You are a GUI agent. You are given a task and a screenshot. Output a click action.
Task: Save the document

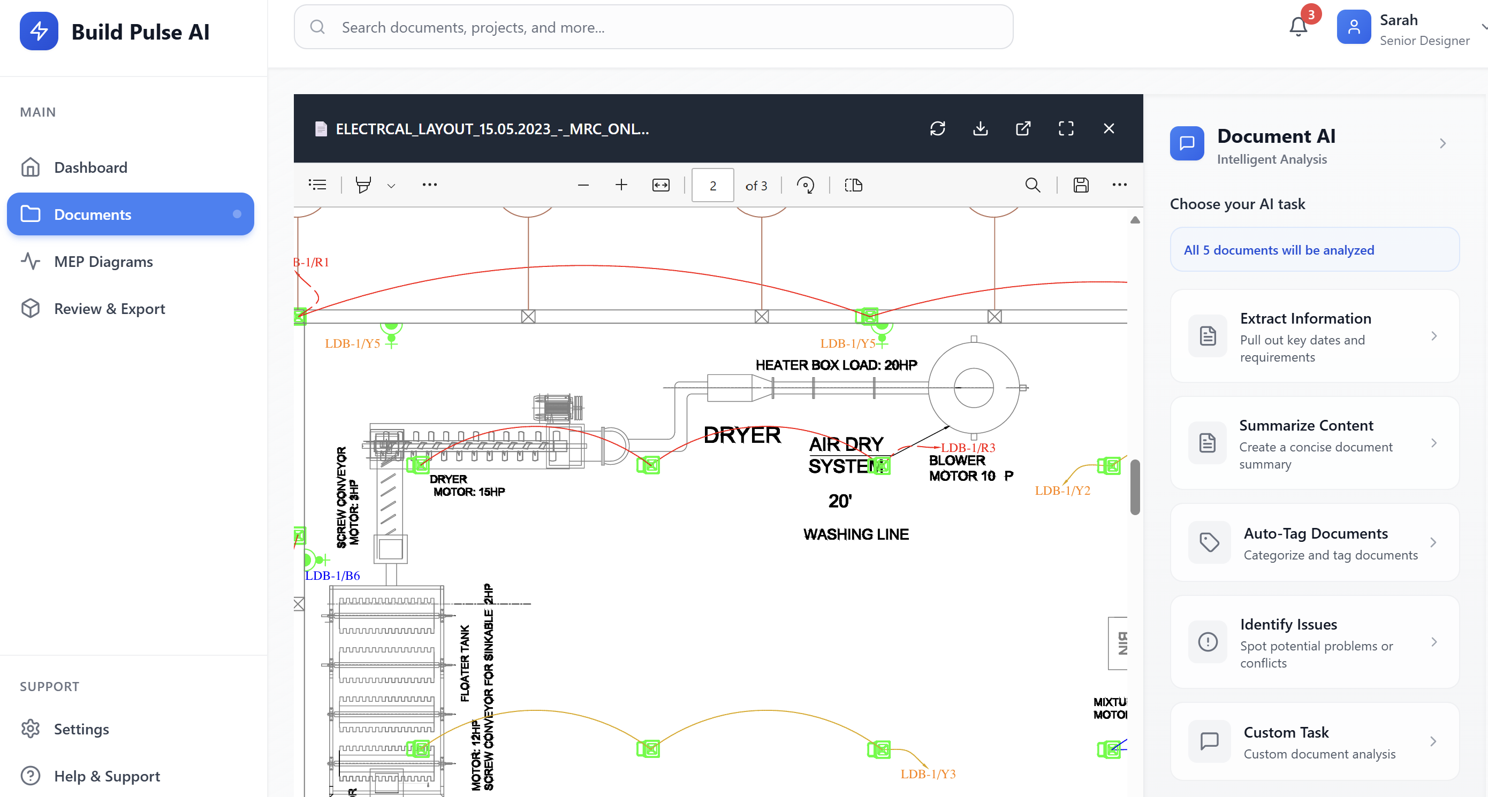pos(1080,185)
